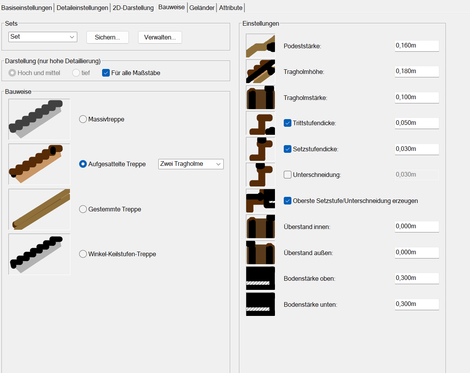Screen dimensions: 470x373
Task: Click the Winkel-Keilstufen-Treppe preview image
Action: click(x=39, y=254)
